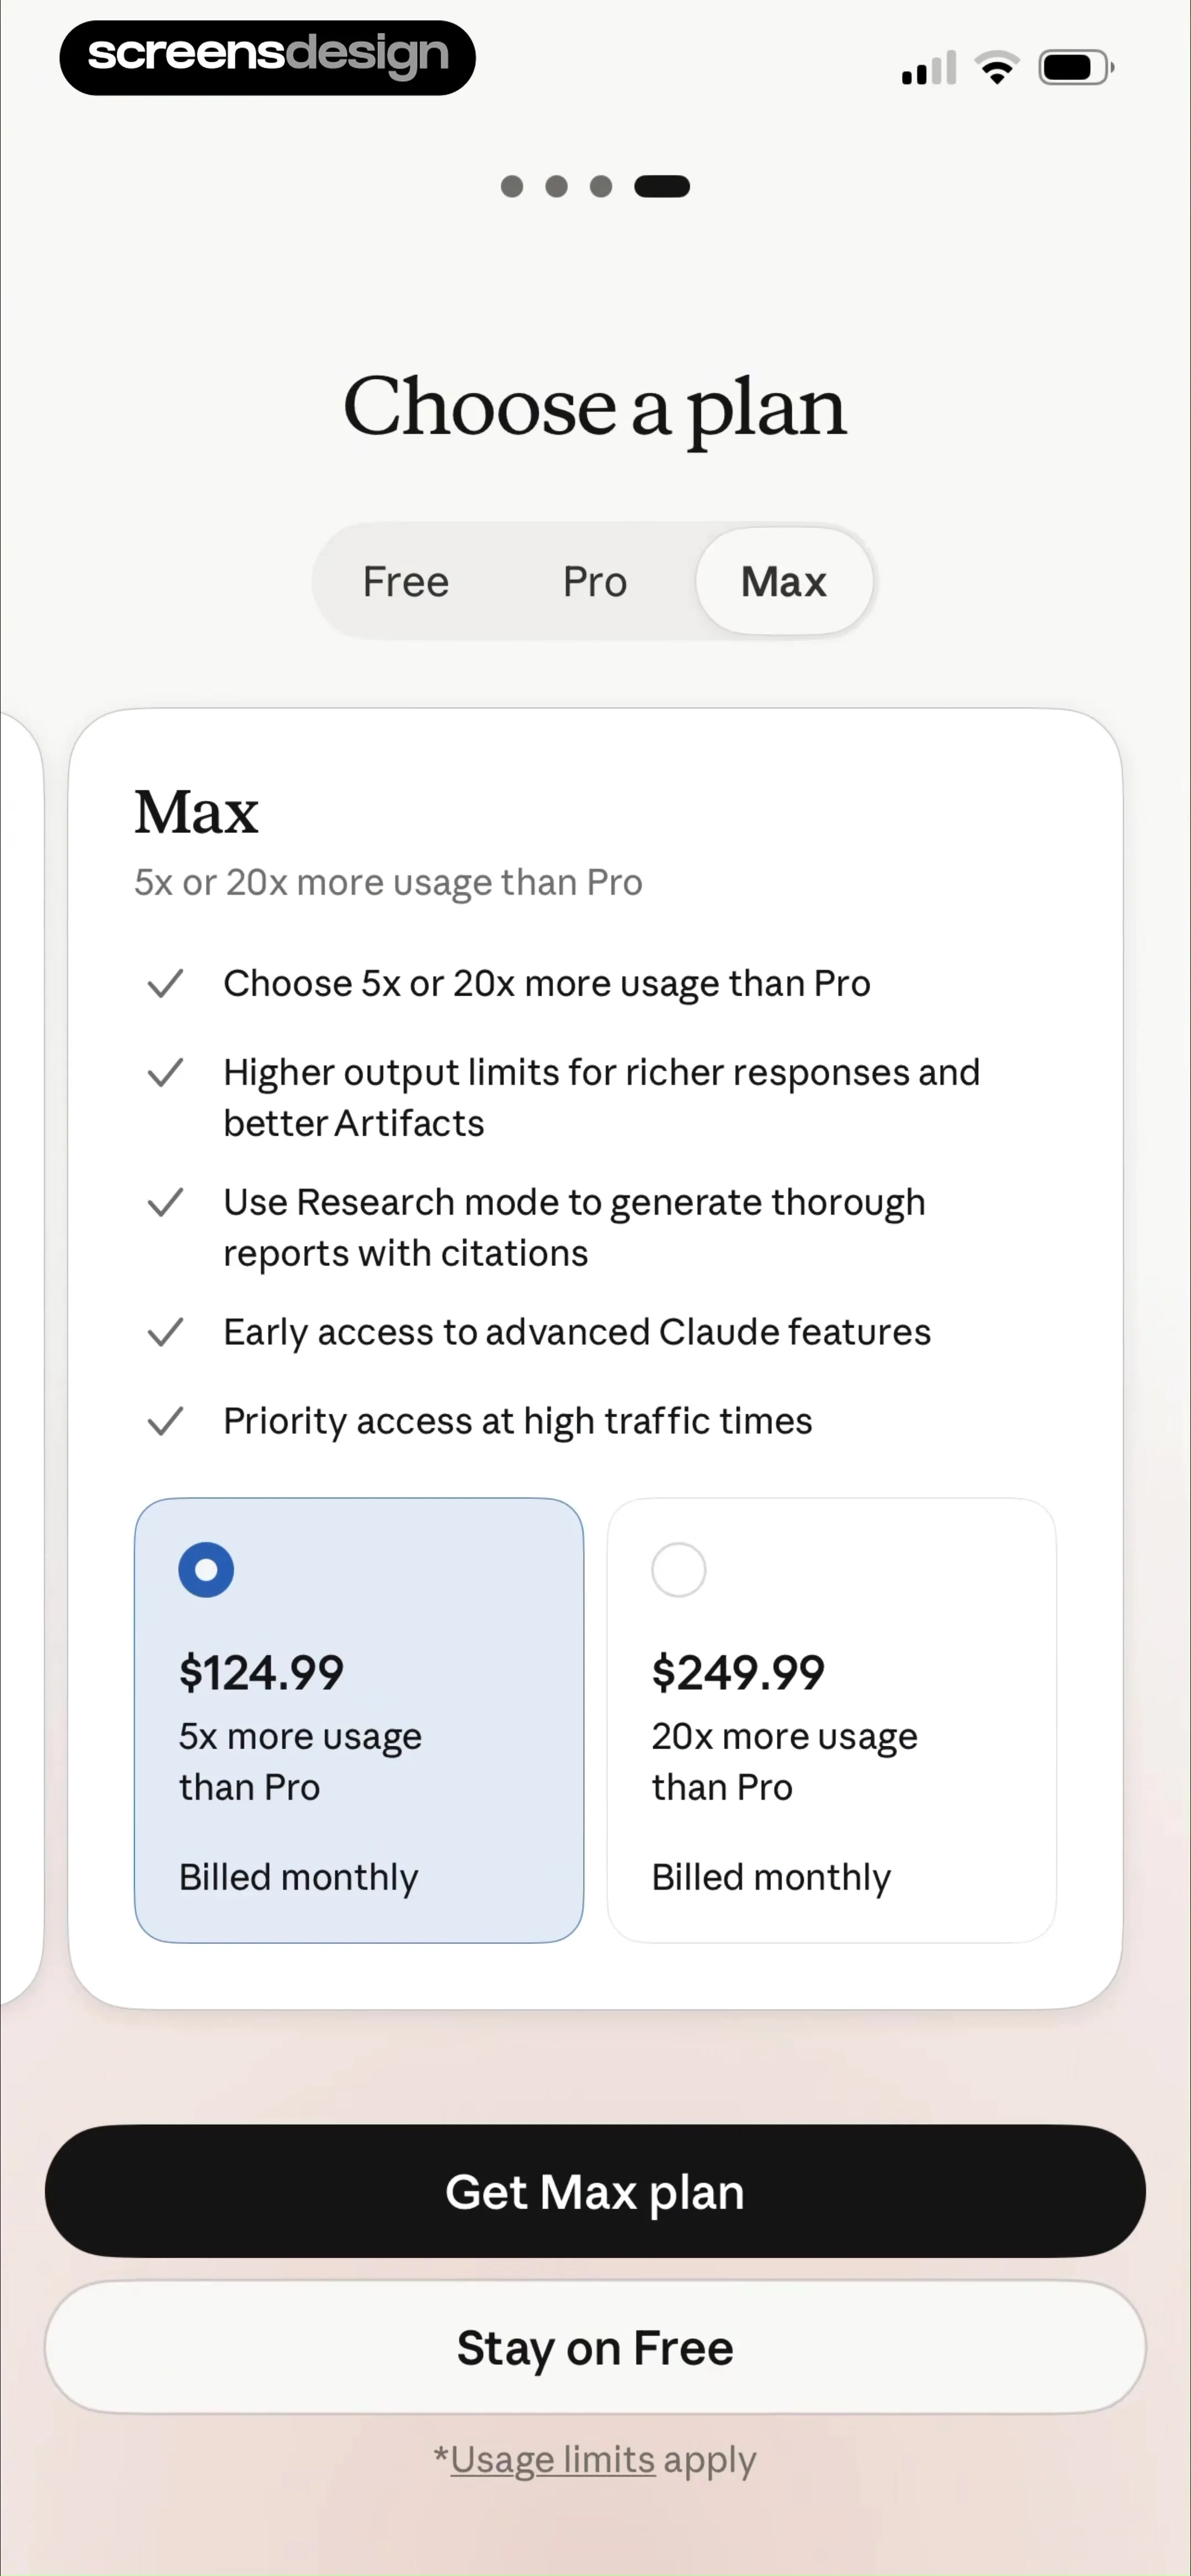Tap the Wi-Fi status icon
Viewport: 1191px width, 2576px height.
tap(997, 68)
